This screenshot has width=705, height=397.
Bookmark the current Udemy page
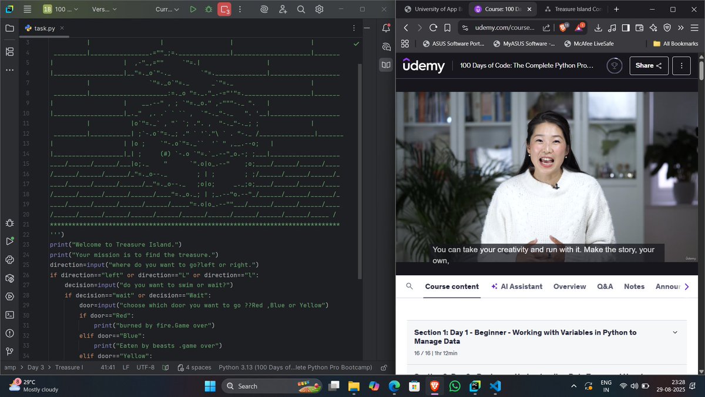448,28
